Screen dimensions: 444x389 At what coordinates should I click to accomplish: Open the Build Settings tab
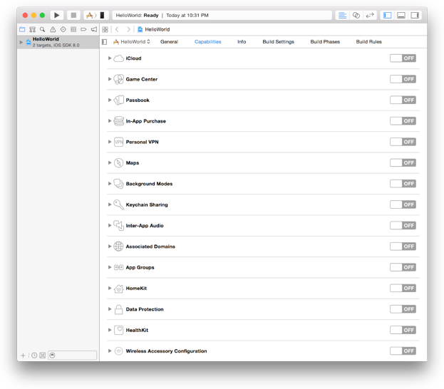tap(279, 42)
